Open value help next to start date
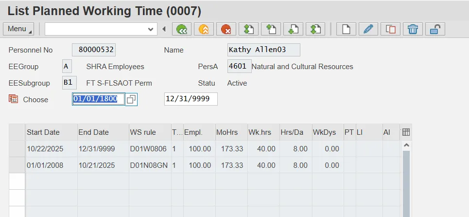This screenshot has width=469, height=217. 131,99
